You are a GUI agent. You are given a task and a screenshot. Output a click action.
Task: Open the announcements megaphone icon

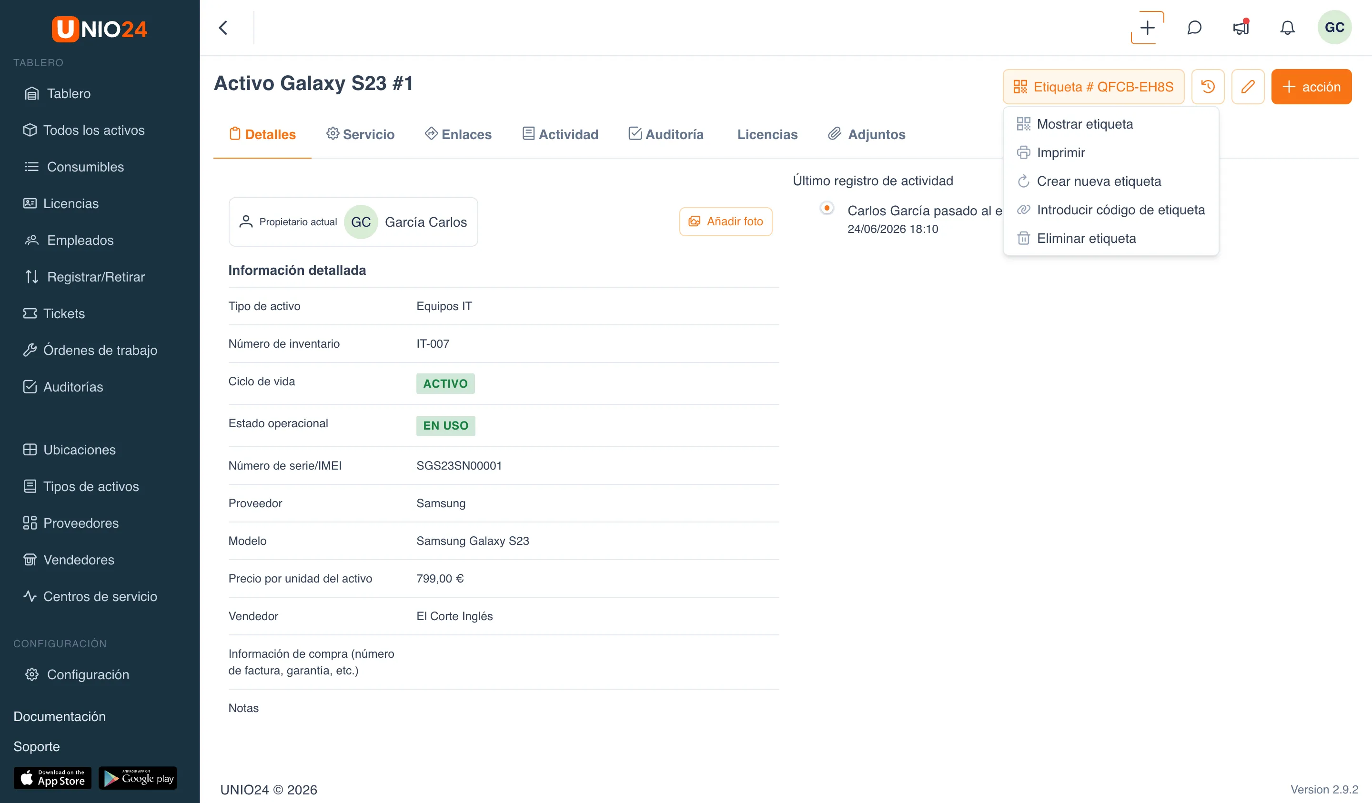coord(1241,28)
